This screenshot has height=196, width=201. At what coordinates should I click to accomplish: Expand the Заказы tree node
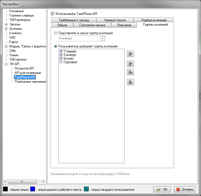6,24
